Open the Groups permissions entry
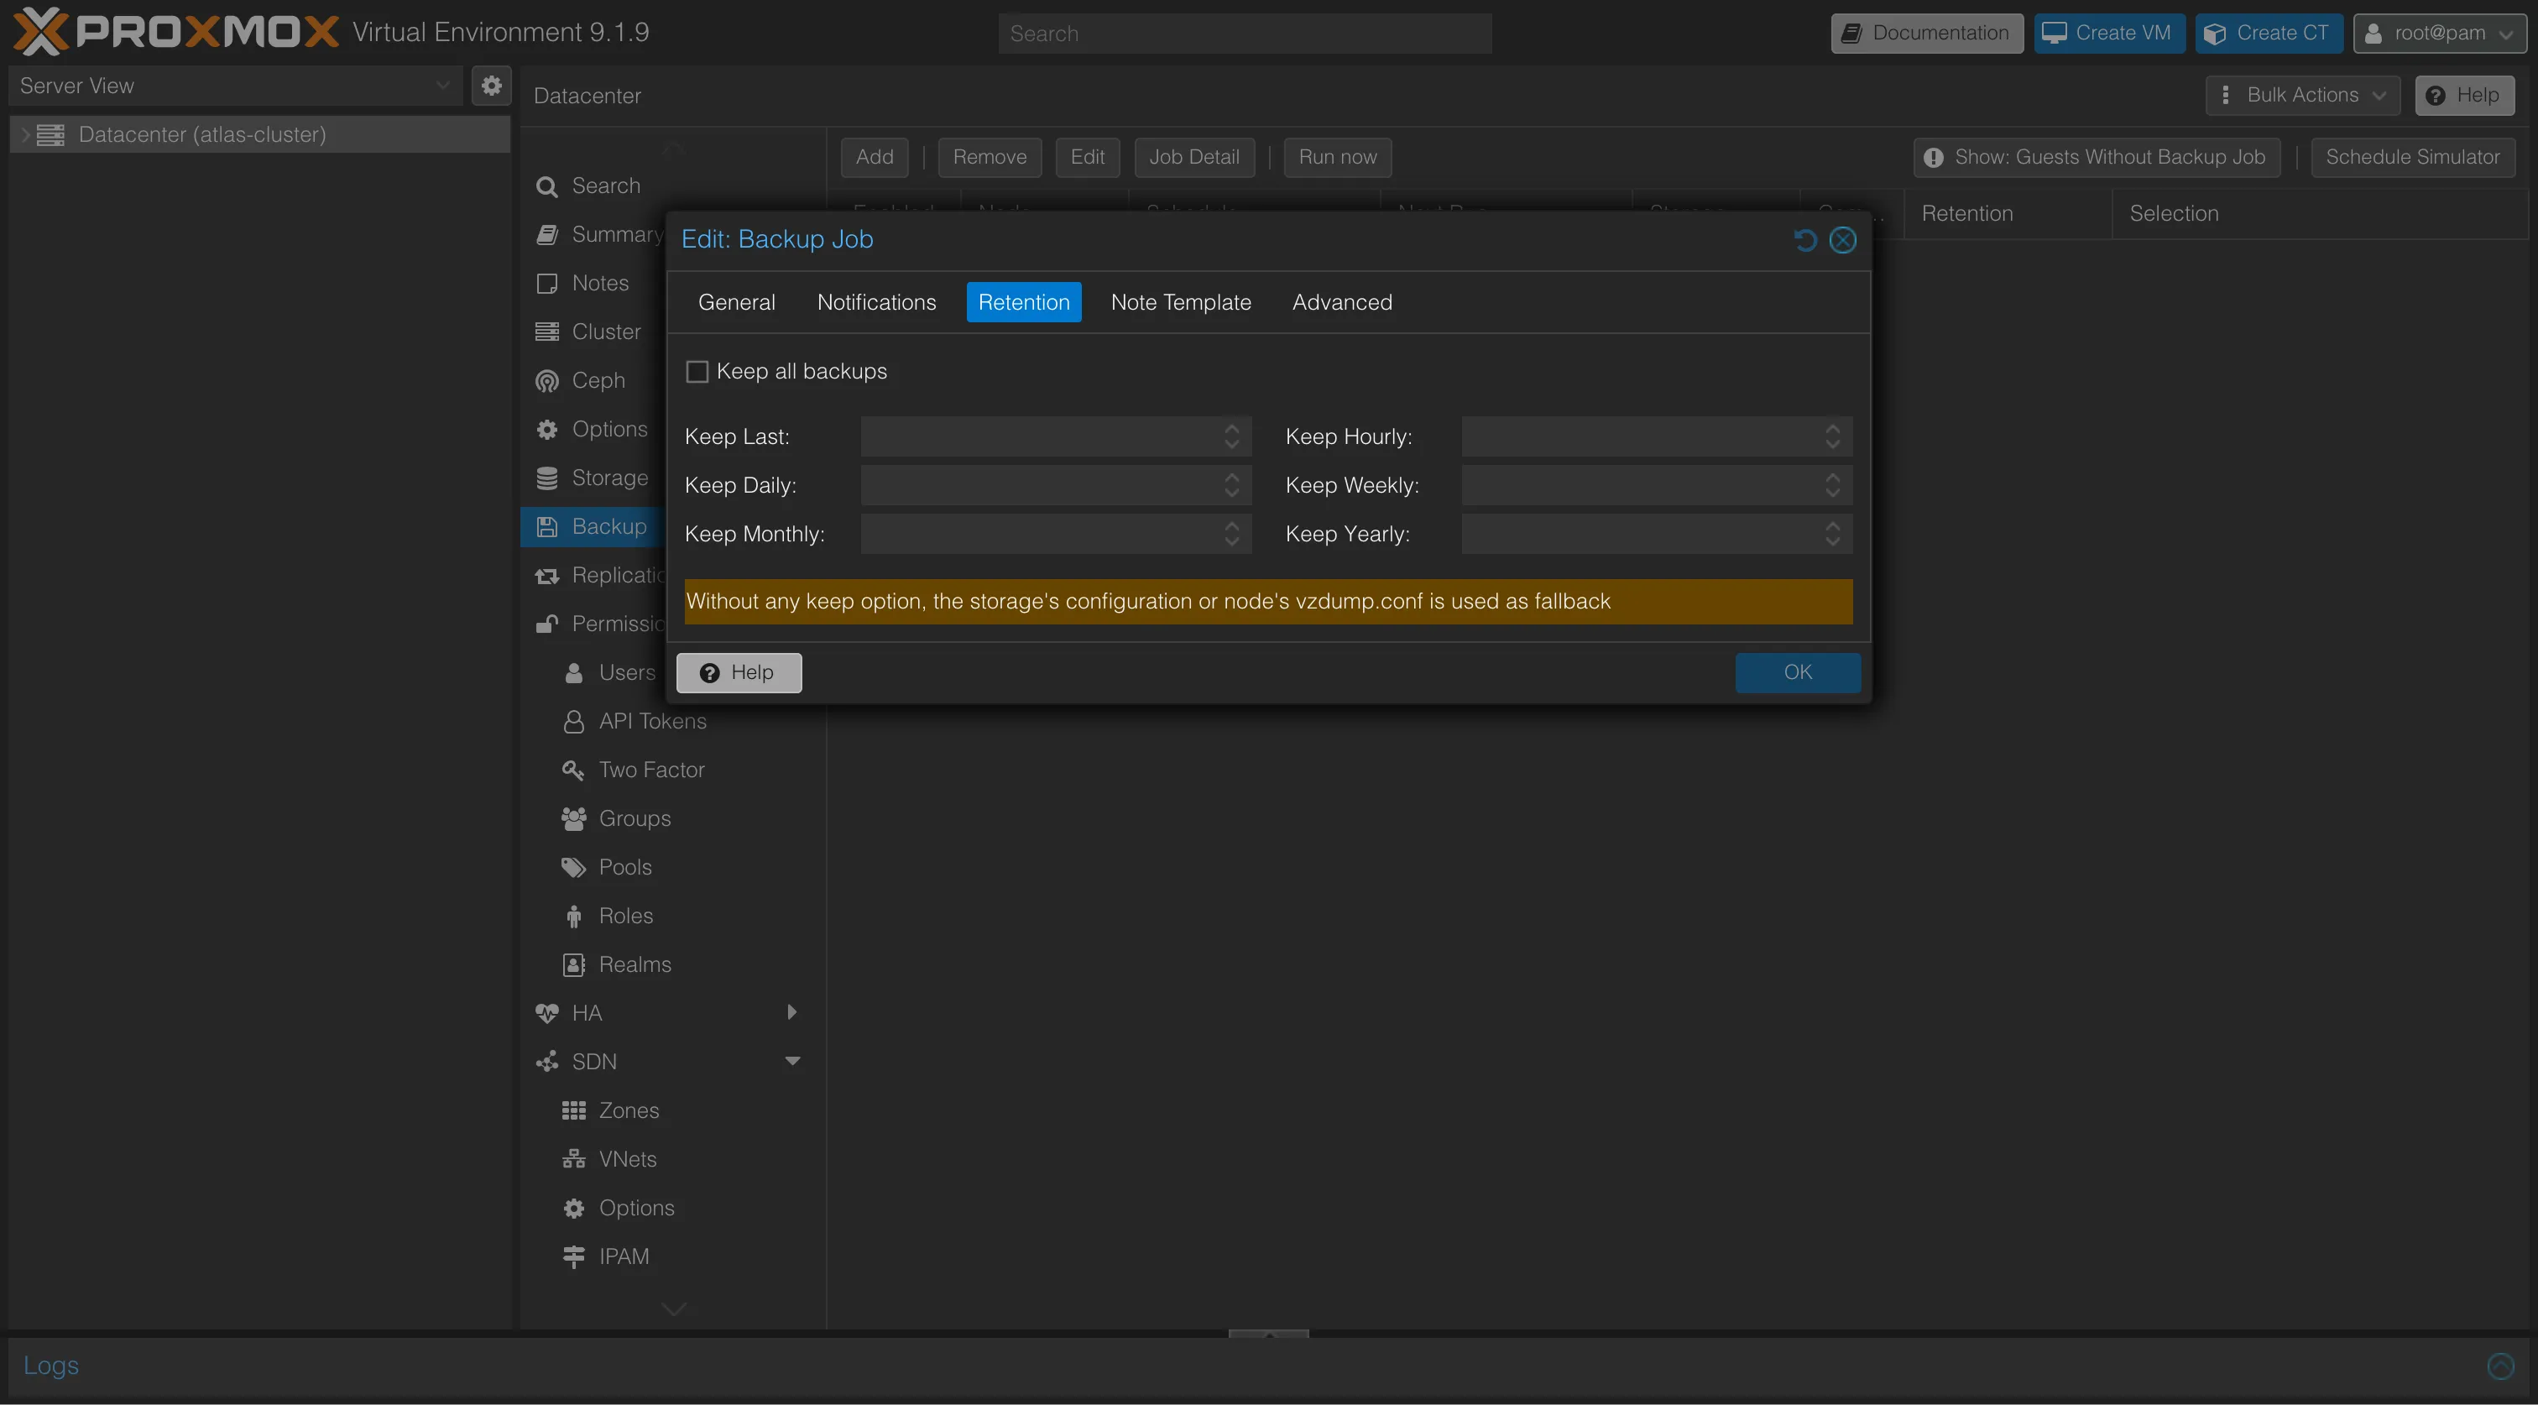The image size is (2538, 1405). coord(634,819)
